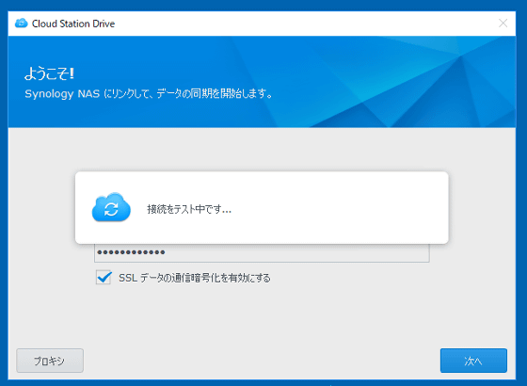527x386 pixels.
Task: Open the プロキシ proxy settings button
Action: coord(50,361)
